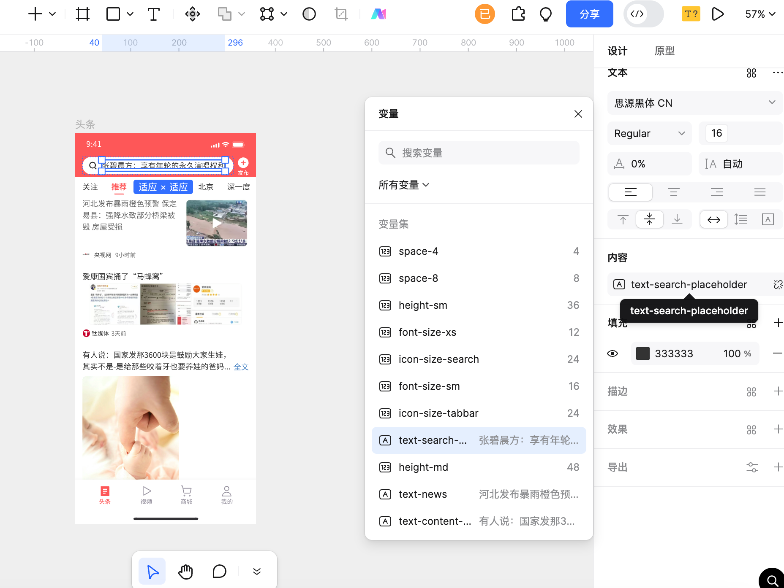Switch to the 设计 tab
This screenshot has height=588, width=784.
pyautogui.click(x=618, y=51)
